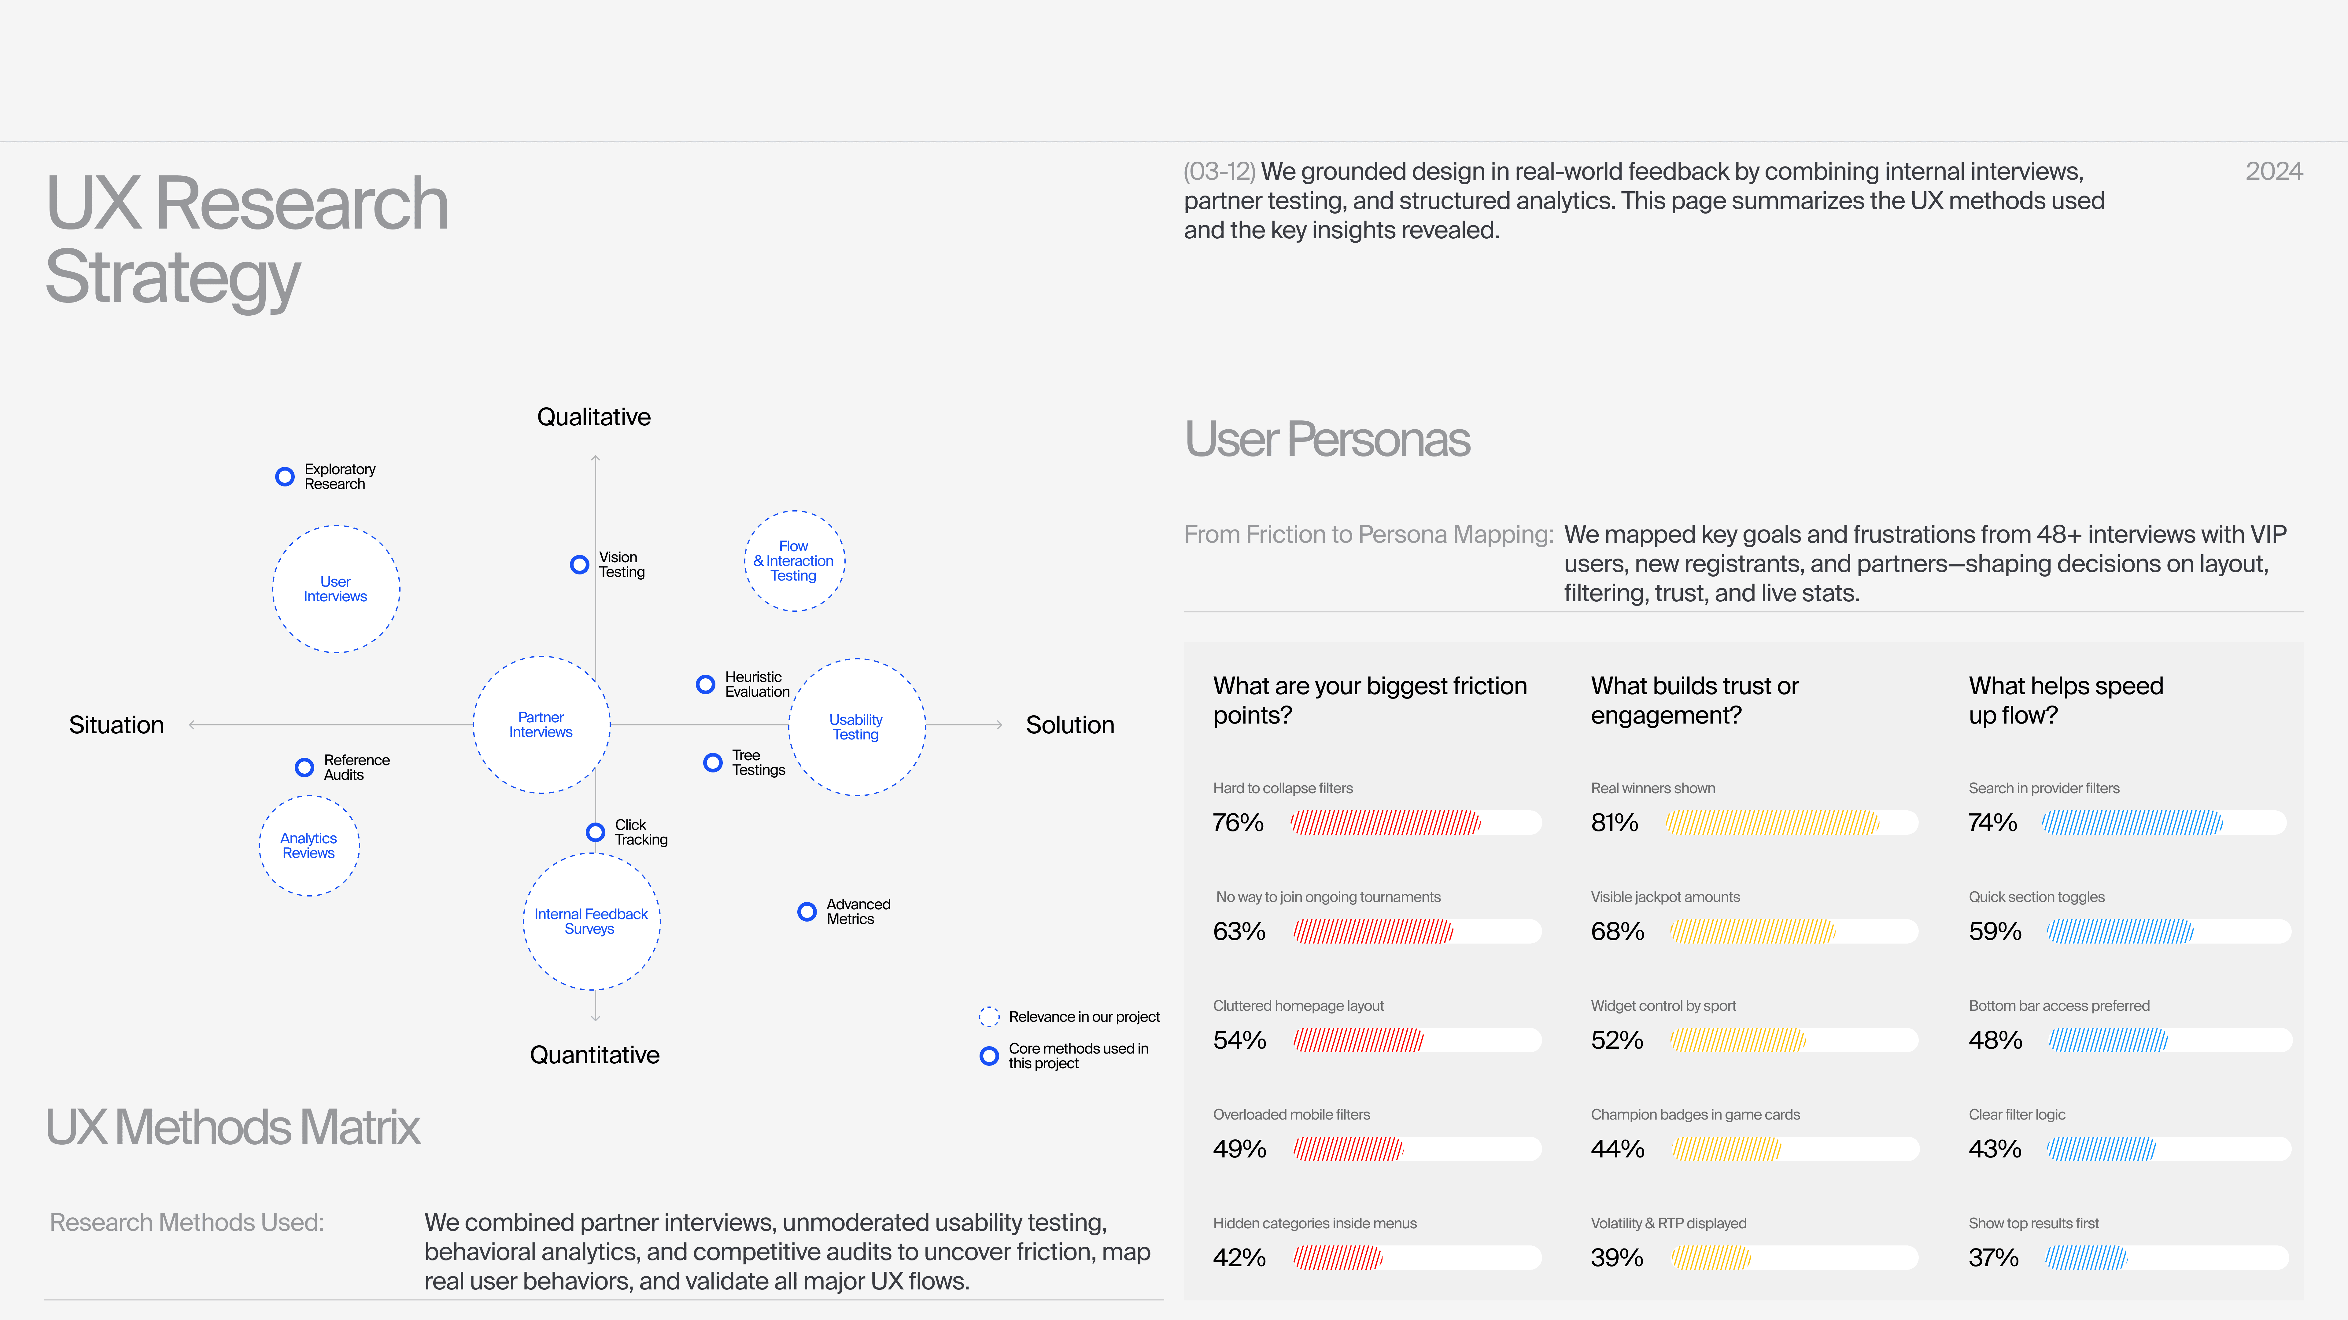Click the Click Tracking ring marker
This screenshot has height=1320, width=2348.
click(595, 832)
